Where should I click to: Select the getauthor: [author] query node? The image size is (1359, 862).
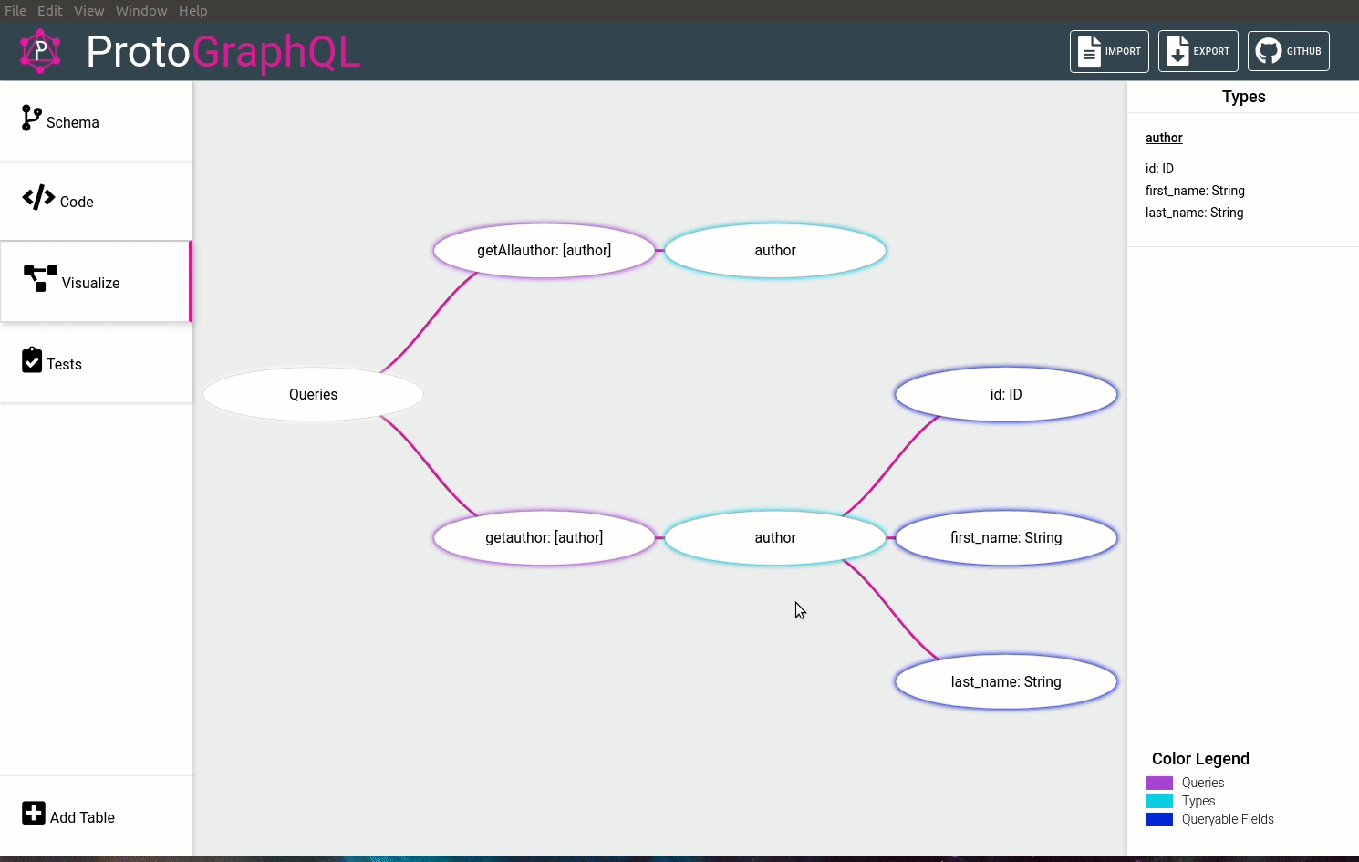(545, 537)
